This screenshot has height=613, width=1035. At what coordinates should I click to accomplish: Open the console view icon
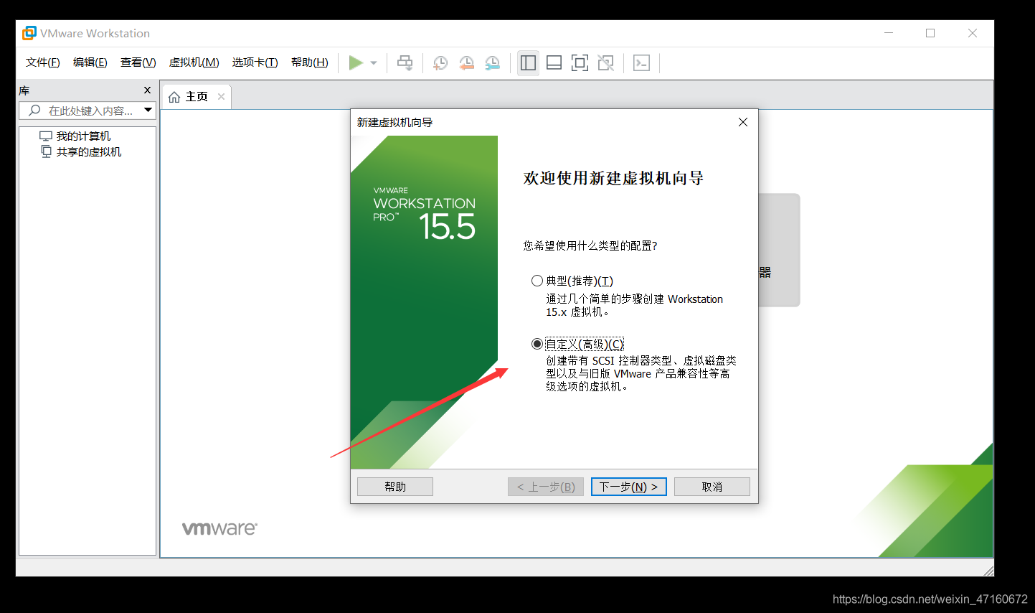642,63
